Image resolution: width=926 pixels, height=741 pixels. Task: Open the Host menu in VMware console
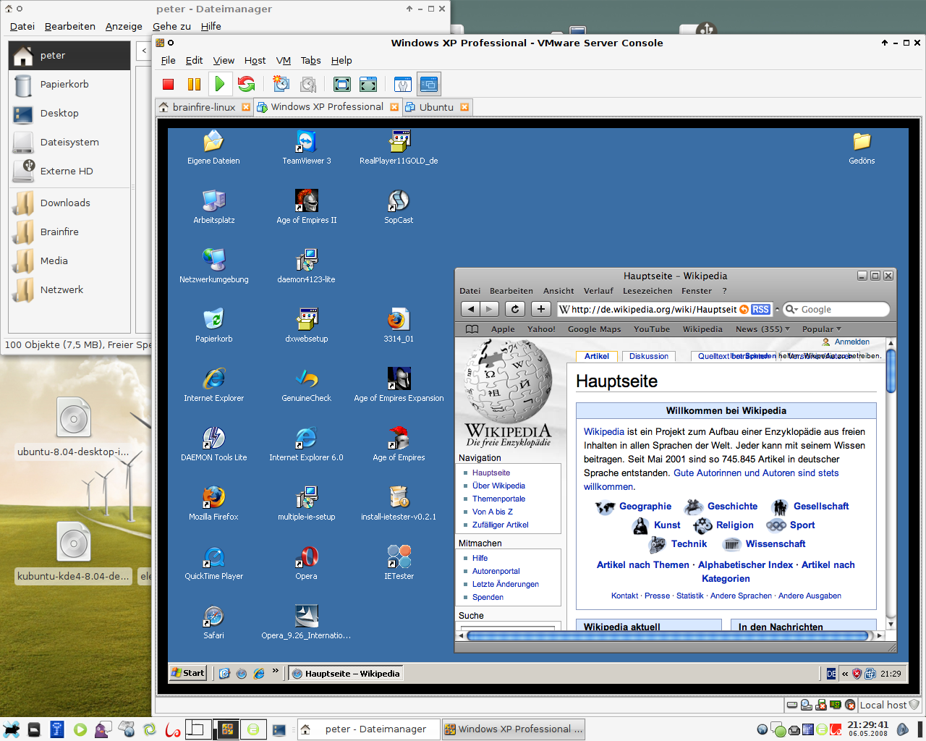point(255,61)
